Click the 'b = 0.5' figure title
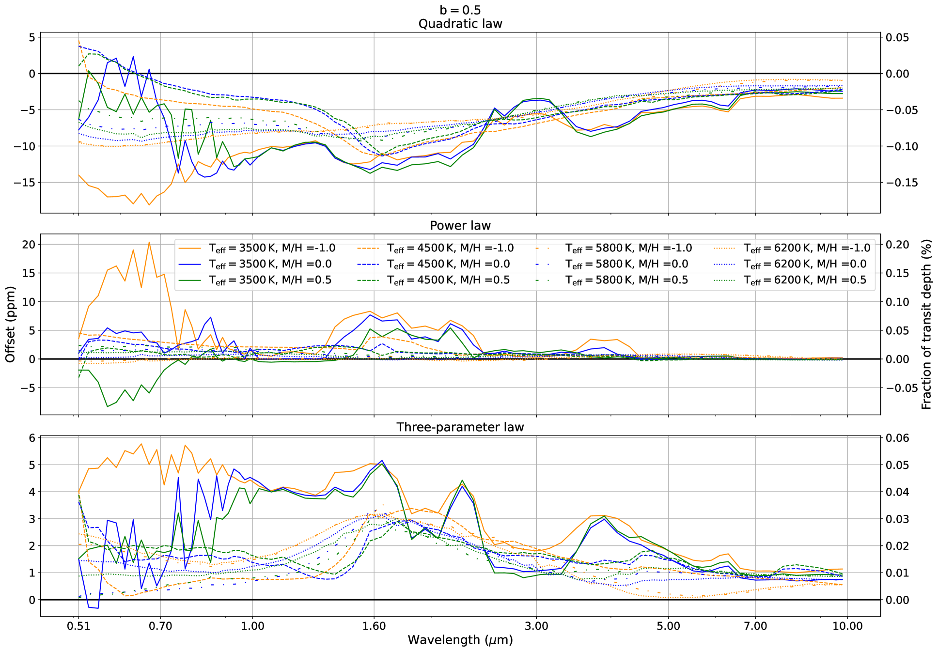Viewport: 938px width, 652px height. [x=460, y=10]
